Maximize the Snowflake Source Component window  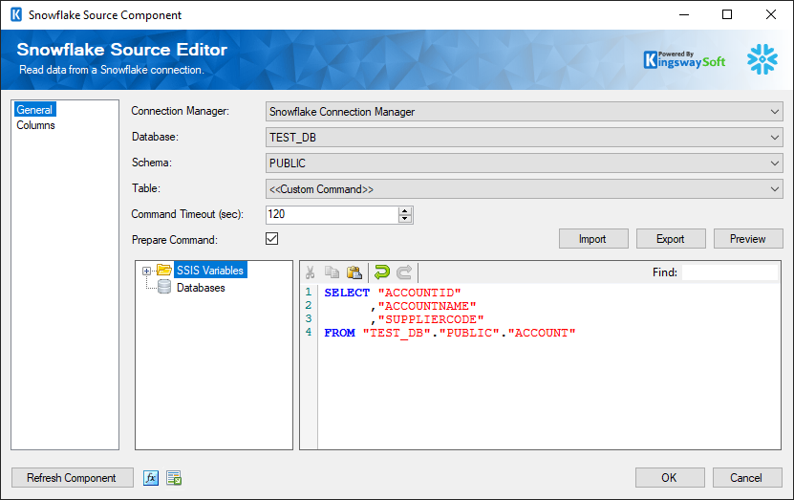tap(727, 14)
